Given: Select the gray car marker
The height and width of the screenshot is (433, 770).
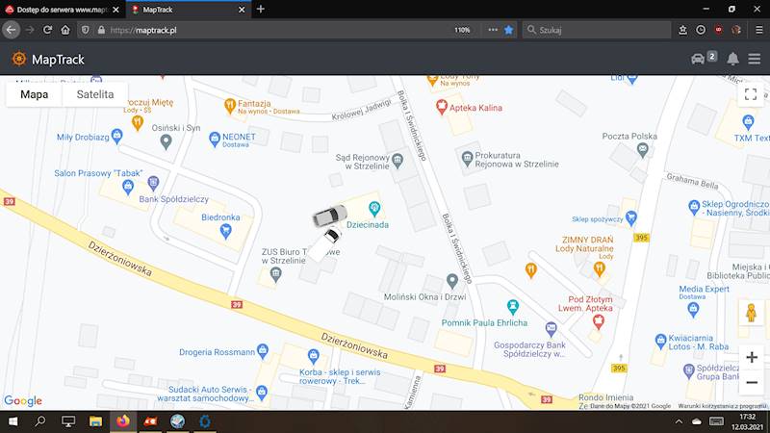Looking at the screenshot, I should pos(329,216).
